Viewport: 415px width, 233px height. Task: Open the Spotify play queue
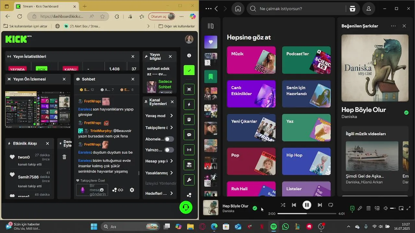(x=369, y=208)
